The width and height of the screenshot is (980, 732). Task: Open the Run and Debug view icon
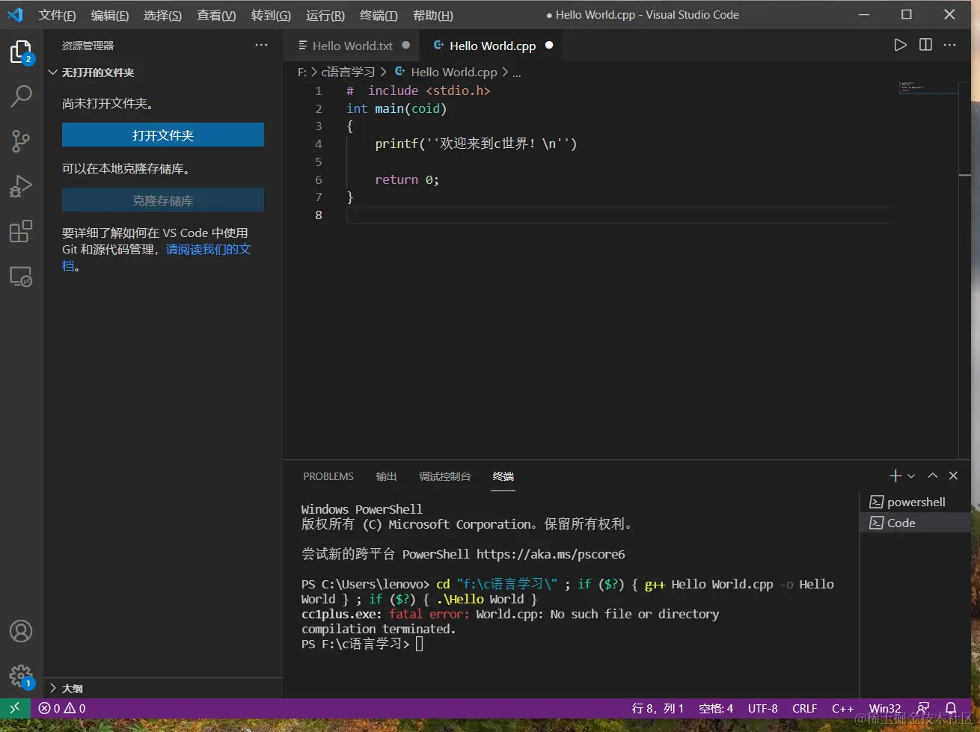click(21, 185)
